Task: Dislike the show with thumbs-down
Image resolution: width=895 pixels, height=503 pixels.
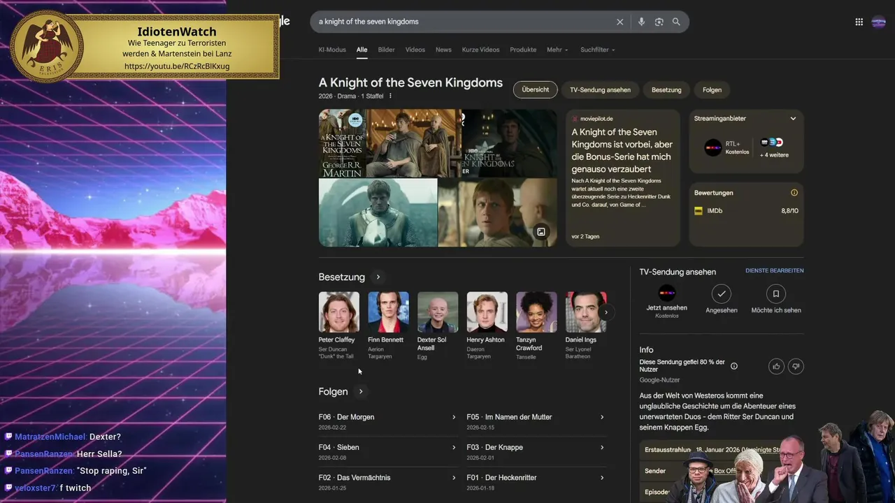Action: [796, 366]
